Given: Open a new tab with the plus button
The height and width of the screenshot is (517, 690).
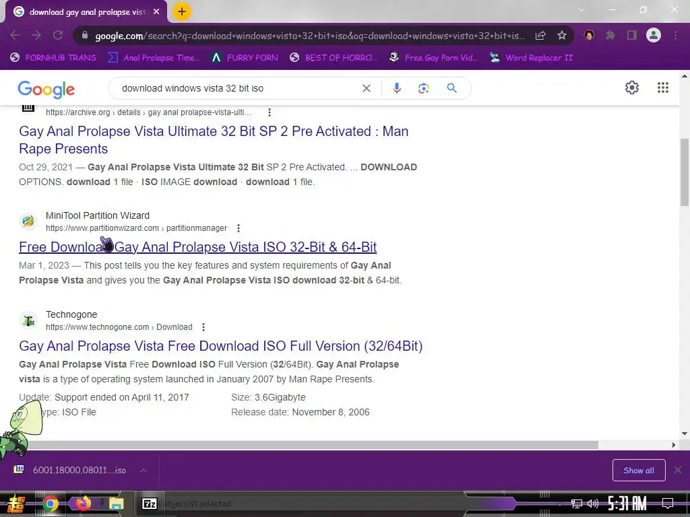Looking at the screenshot, I should [x=182, y=12].
